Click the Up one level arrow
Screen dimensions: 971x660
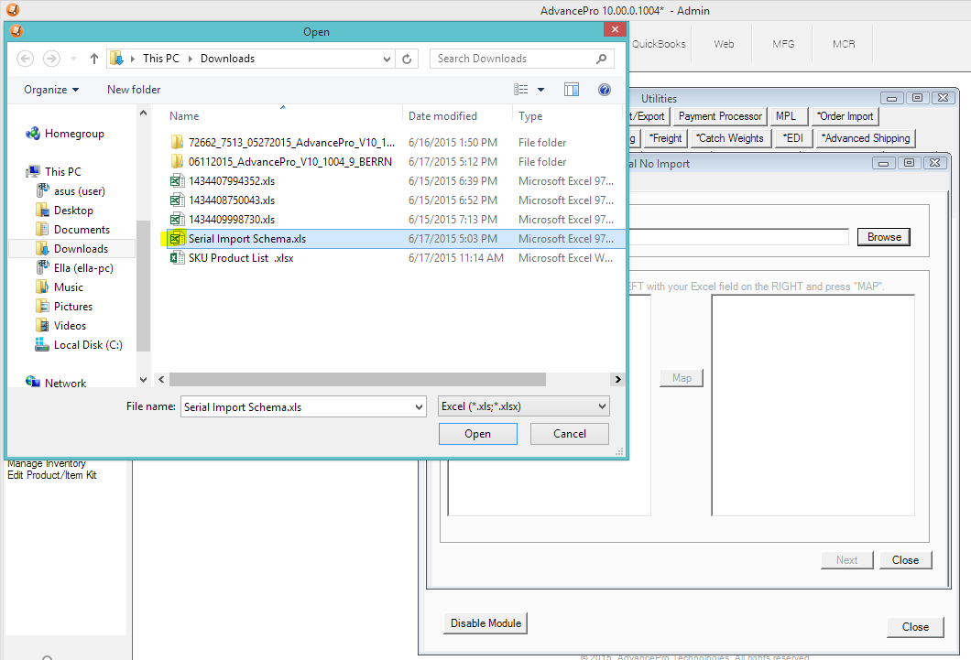(x=93, y=59)
